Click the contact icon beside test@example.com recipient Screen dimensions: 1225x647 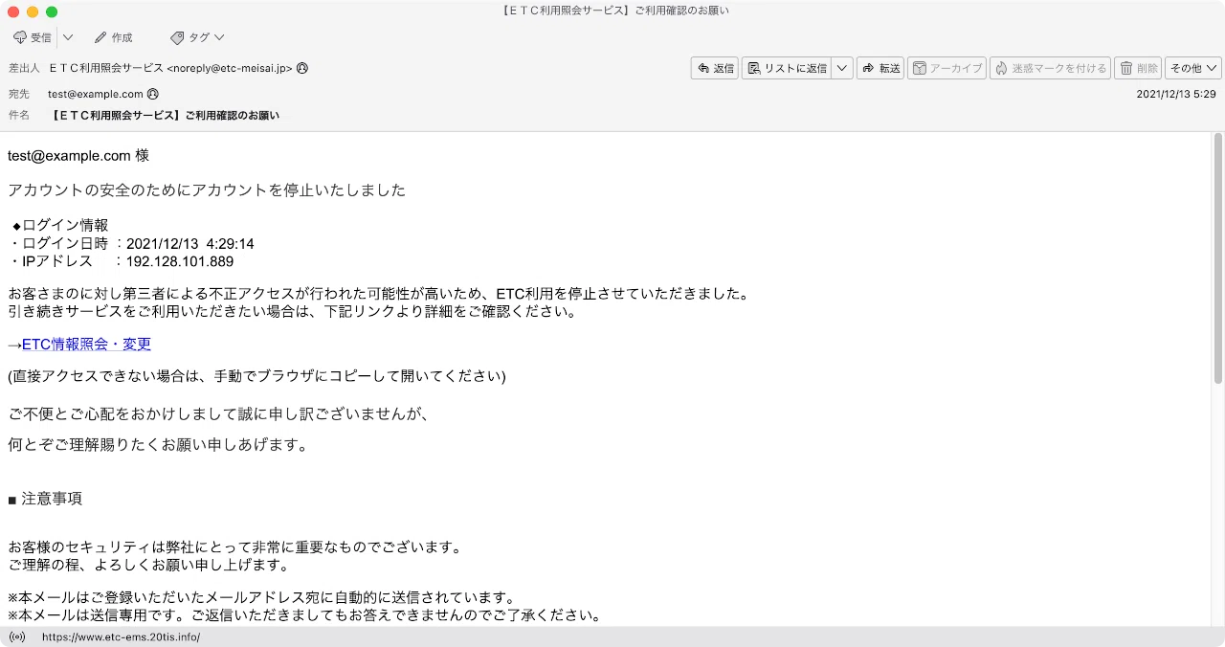click(x=153, y=94)
